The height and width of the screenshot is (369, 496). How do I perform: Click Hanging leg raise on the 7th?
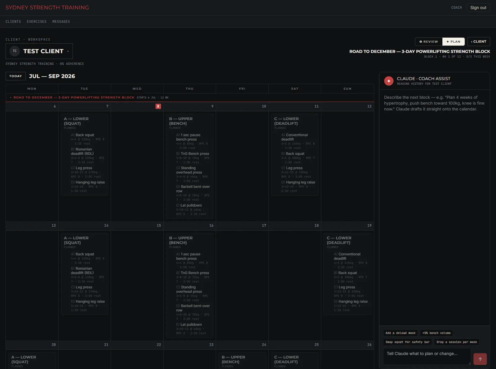pyautogui.click(x=90, y=182)
